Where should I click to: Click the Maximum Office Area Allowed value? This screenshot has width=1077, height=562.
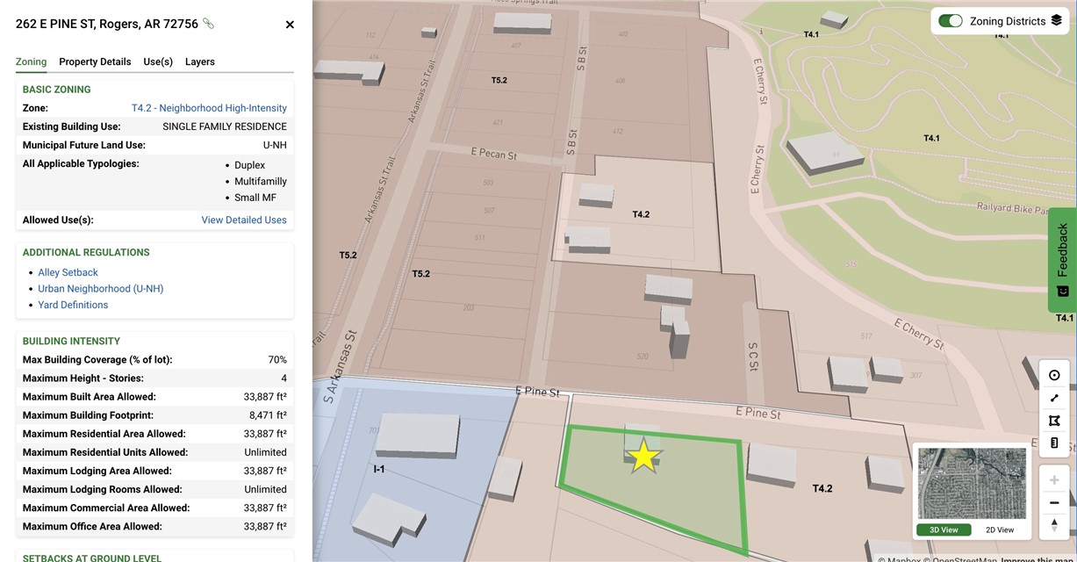pyautogui.click(x=265, y=527)
